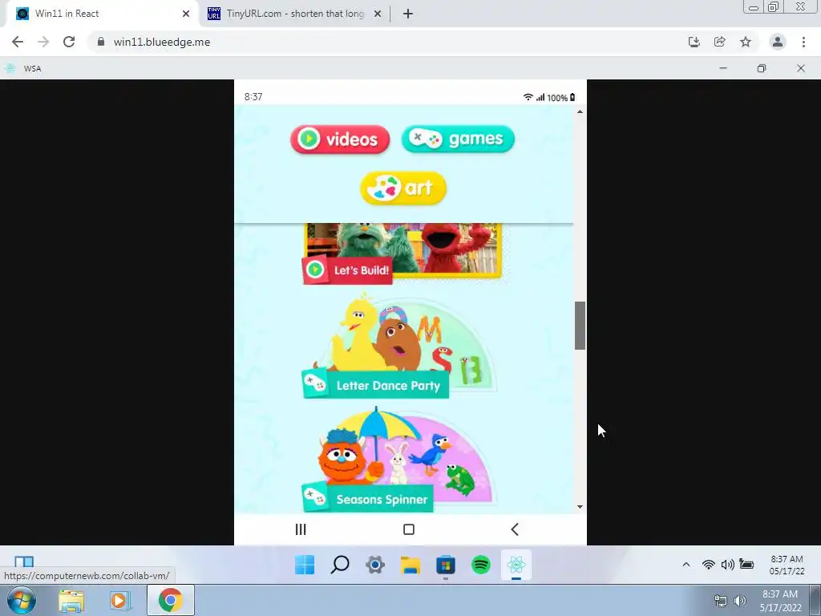821x616 pixels.
Task: Launch the Seasons Spinner game
Action: (x=399, y=460)
